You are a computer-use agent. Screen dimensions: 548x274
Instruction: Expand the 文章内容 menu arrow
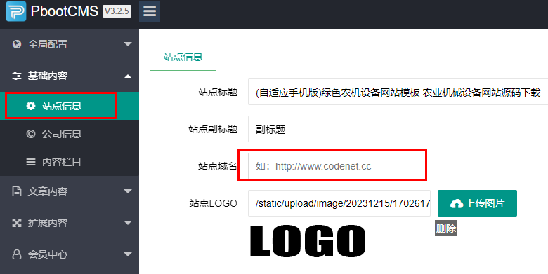128,191
